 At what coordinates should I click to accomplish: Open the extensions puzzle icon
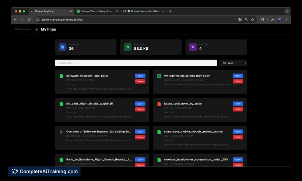[262, 19]
